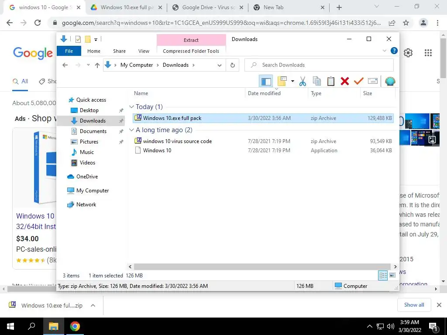Open Customize Quick Access Toolbar dropdown
This screenshot has height=335, width=447.
click(x=96, y=40)
